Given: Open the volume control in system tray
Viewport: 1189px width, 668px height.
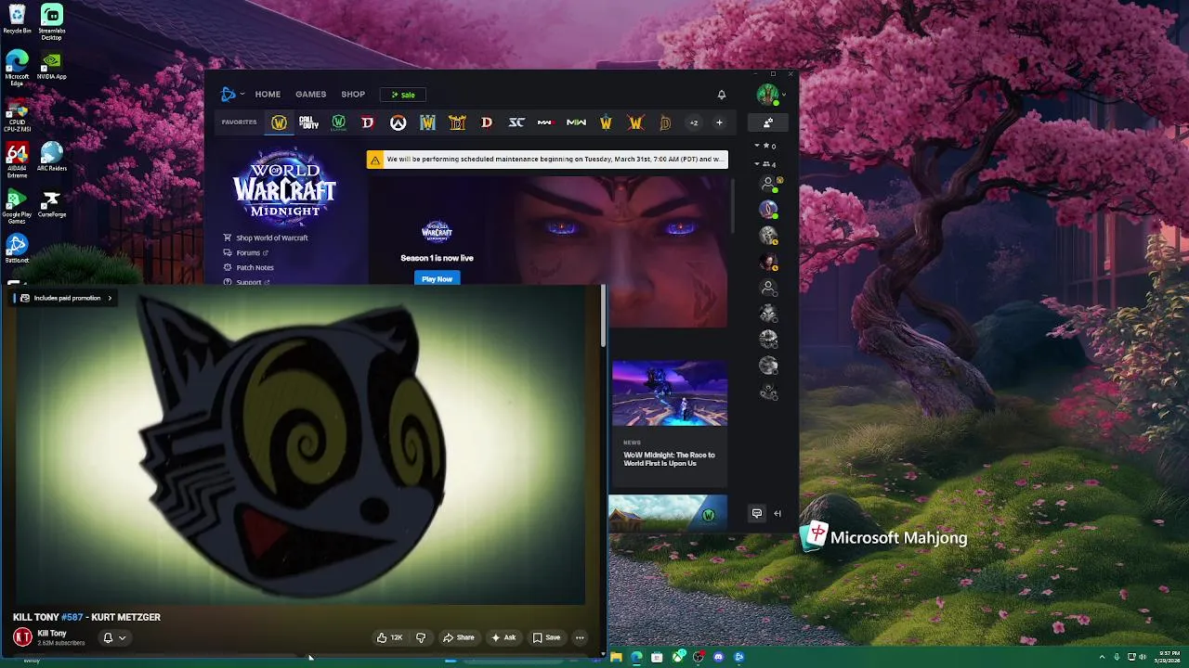Looking at the screenshot, I should point(1143,657).
